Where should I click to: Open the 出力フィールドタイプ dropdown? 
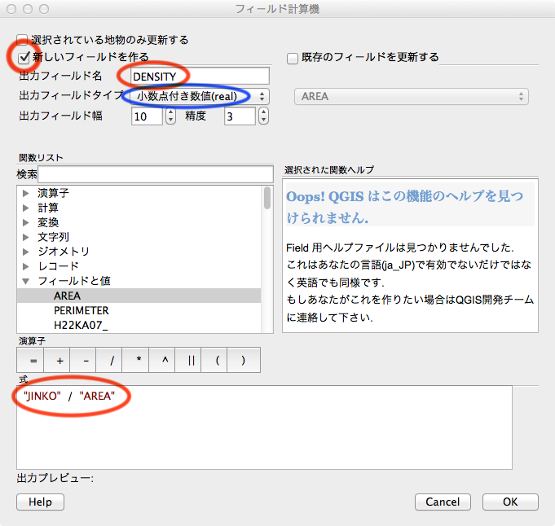point(200,96)
